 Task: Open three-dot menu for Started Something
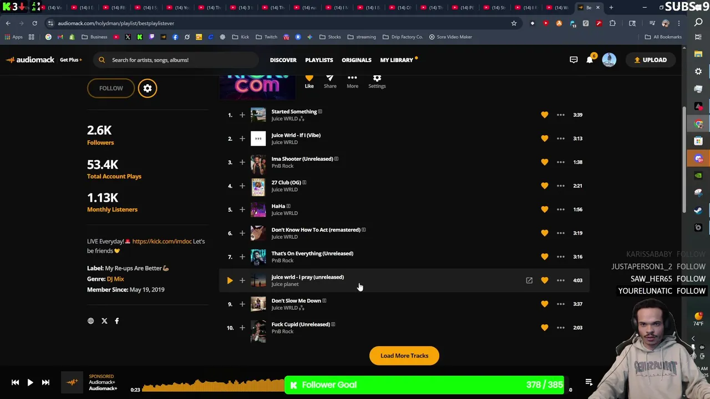click(x=561, y=115)
